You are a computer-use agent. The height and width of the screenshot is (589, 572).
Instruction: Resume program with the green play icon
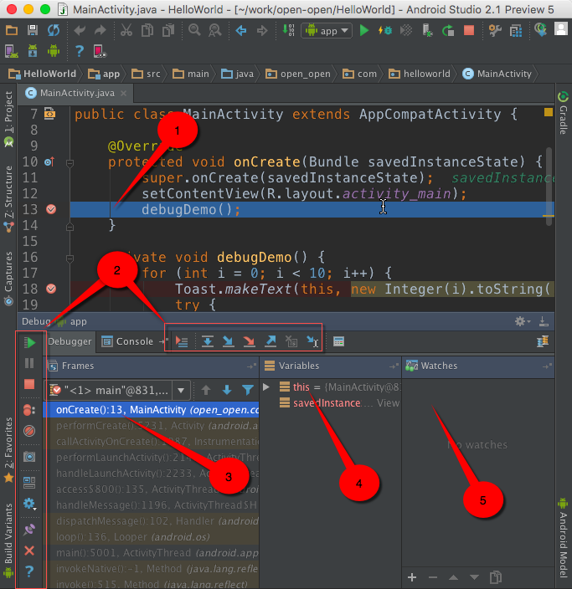click(29, 342)
